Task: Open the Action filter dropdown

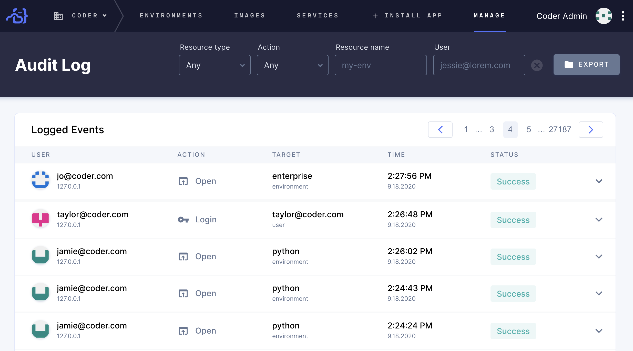Action: click(292, 65)
